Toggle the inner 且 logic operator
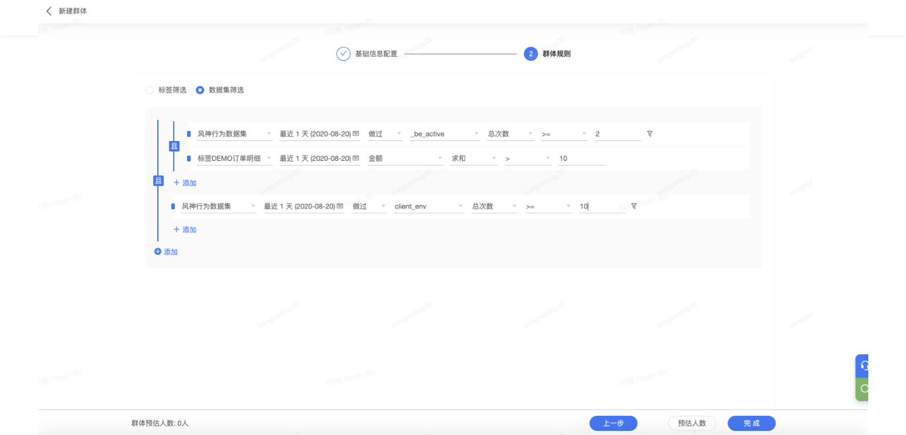 [x=174, y=146]
